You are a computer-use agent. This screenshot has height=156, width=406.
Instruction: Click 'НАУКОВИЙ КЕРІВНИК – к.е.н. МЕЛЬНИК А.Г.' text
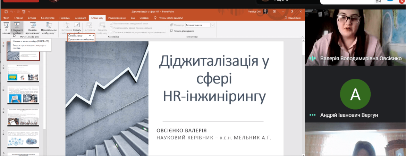click(x=214, y=138)
